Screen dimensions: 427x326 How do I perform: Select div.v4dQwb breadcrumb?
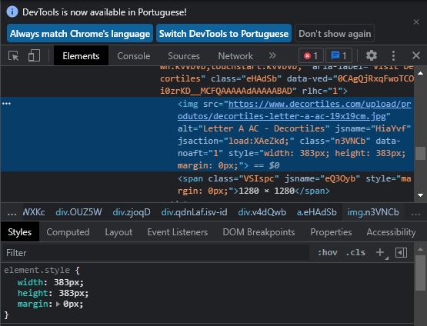(262, 212)
